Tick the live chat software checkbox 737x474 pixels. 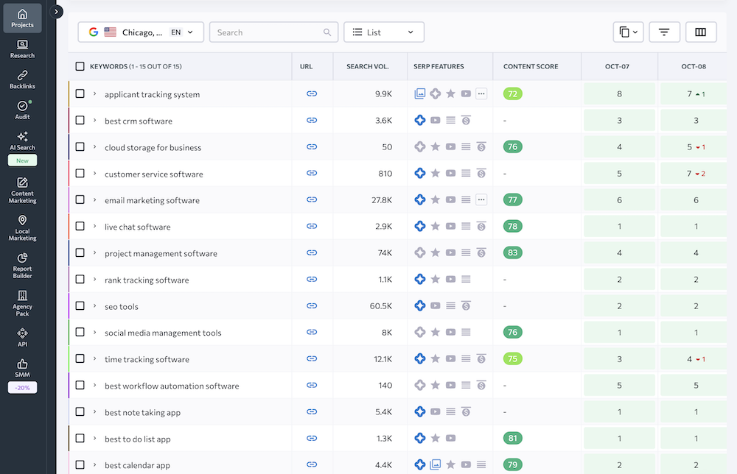tap(80, 226)
